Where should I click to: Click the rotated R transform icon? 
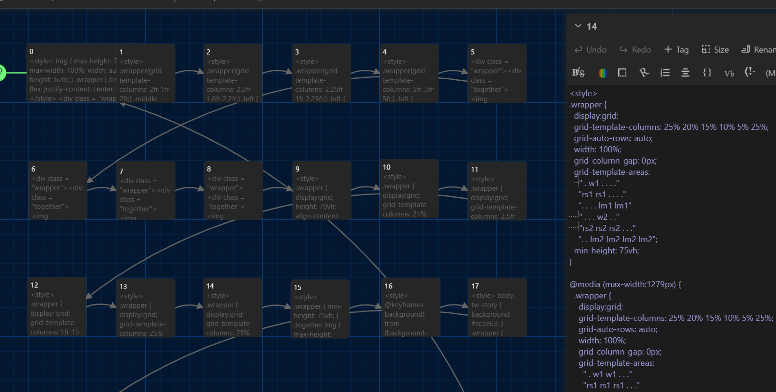coord(644,72)
